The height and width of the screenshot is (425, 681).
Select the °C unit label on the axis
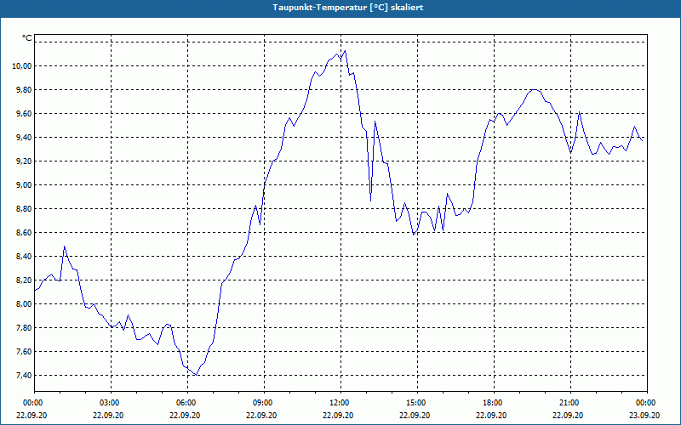[x=27, y=38]
